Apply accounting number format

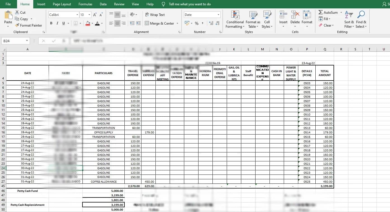coord(187,23)
